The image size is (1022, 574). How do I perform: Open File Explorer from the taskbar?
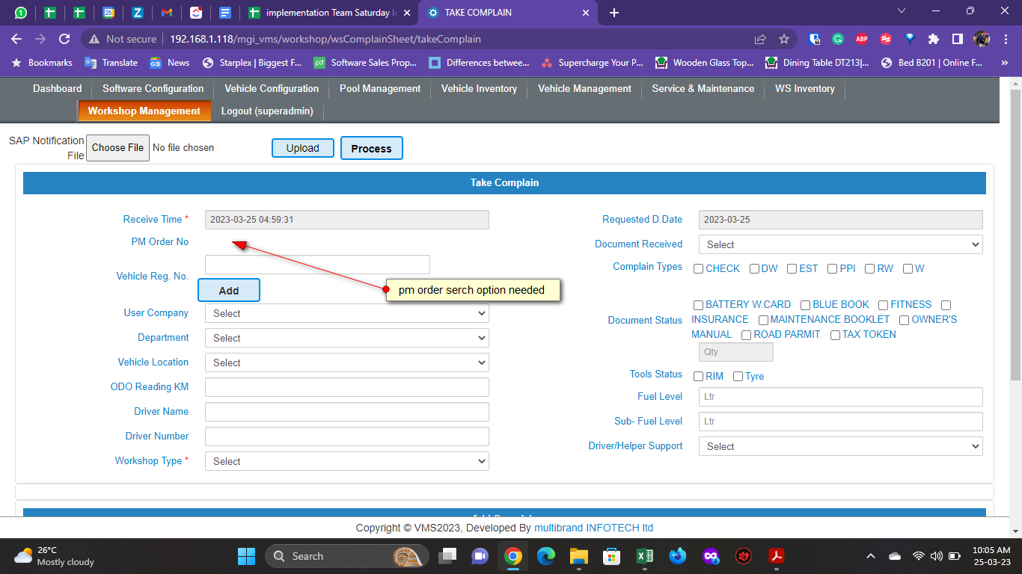coord(578,556)
